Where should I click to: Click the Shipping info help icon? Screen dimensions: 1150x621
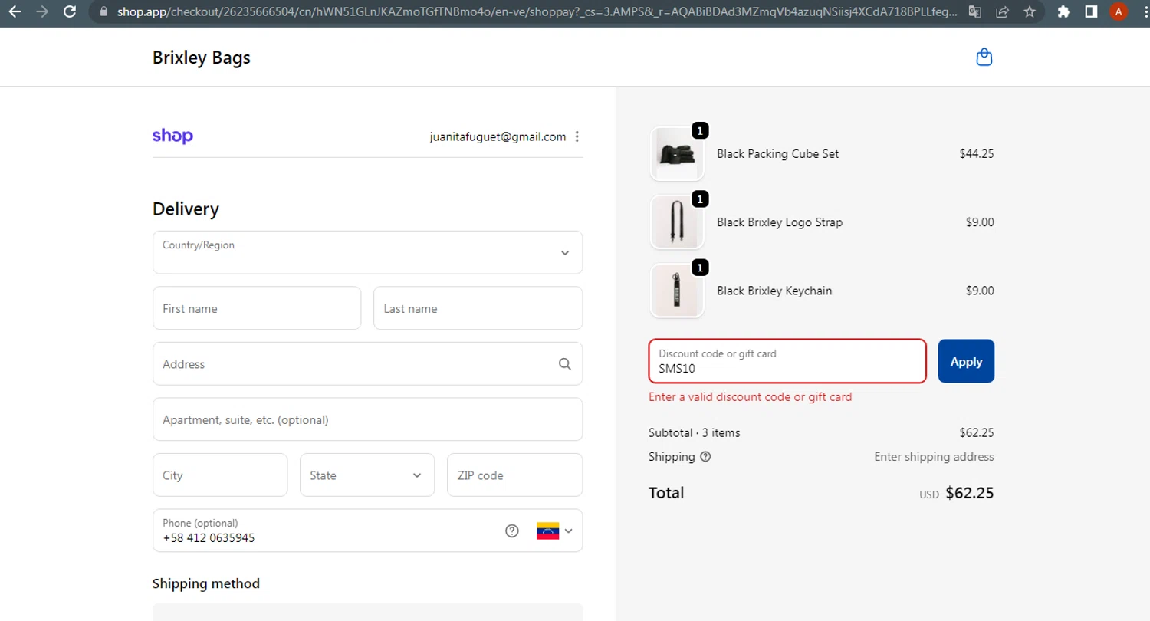coord(705,457)
